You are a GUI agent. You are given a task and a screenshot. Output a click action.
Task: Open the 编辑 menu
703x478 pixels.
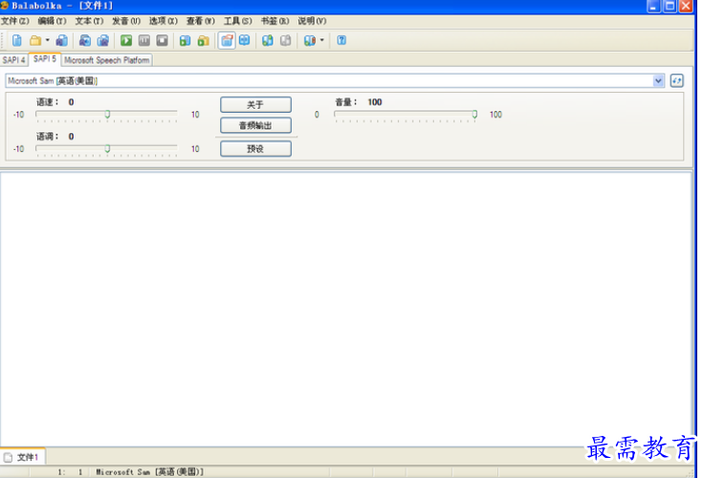pyautogui.click(x=52, y=21)
